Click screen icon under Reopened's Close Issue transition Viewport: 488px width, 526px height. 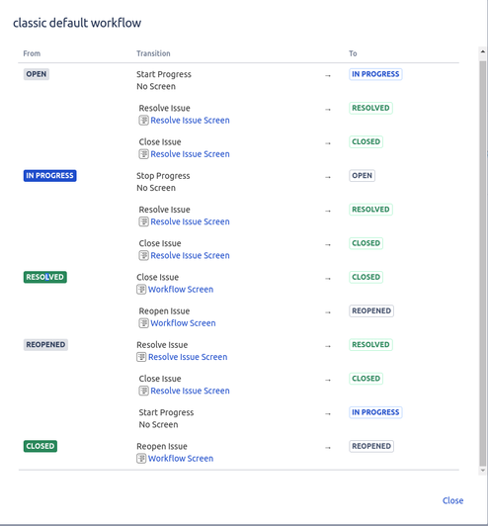coord(143,391)
